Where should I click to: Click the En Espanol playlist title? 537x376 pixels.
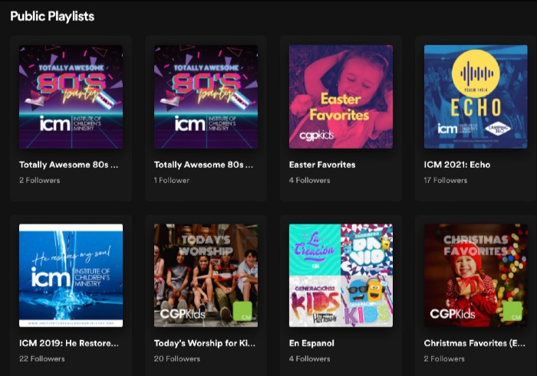click(x=311, y=343)
